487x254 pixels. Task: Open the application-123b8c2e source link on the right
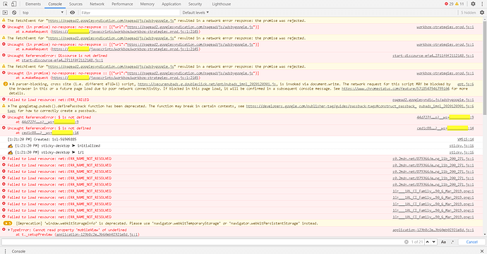433,230
